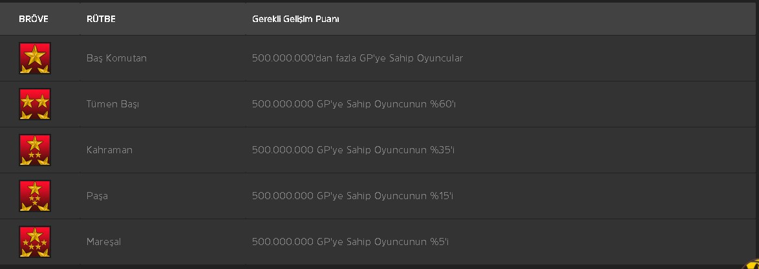Click the Tümen Başı two-star badge icon
The image size is (759, 269).
click(35, 104)
